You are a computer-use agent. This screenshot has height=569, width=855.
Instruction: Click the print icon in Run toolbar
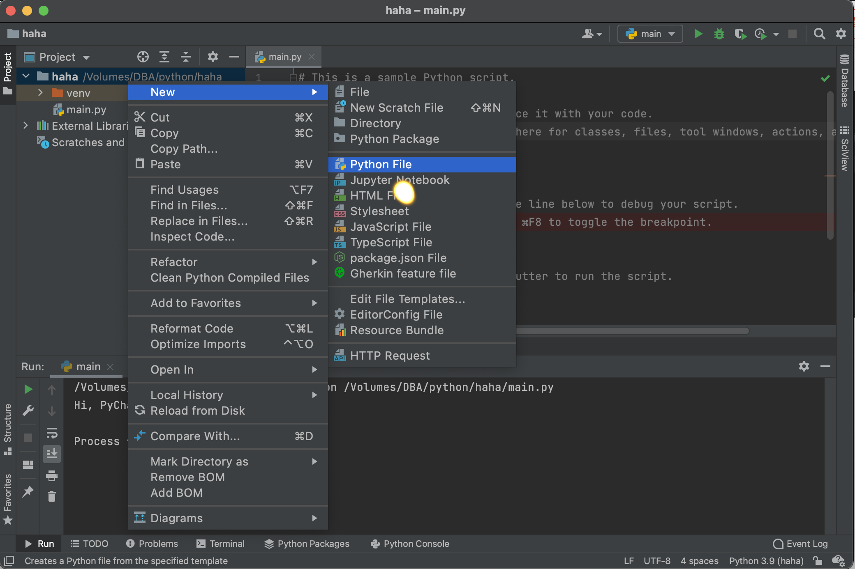tap(52, 475)
